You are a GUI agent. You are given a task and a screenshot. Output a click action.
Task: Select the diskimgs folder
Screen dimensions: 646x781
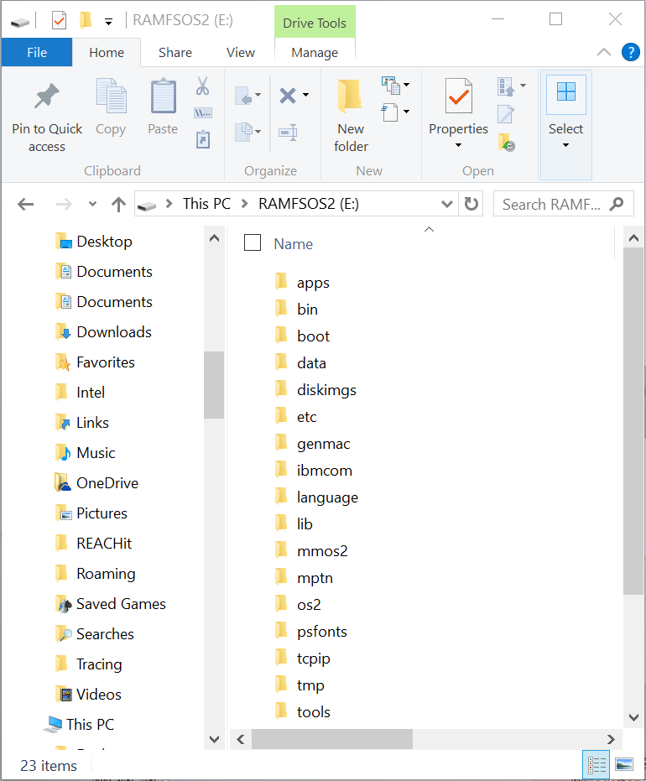click(x=326, y=390)
